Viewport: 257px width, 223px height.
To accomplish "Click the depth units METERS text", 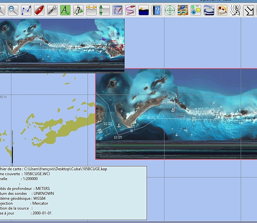I will (42, 189).
